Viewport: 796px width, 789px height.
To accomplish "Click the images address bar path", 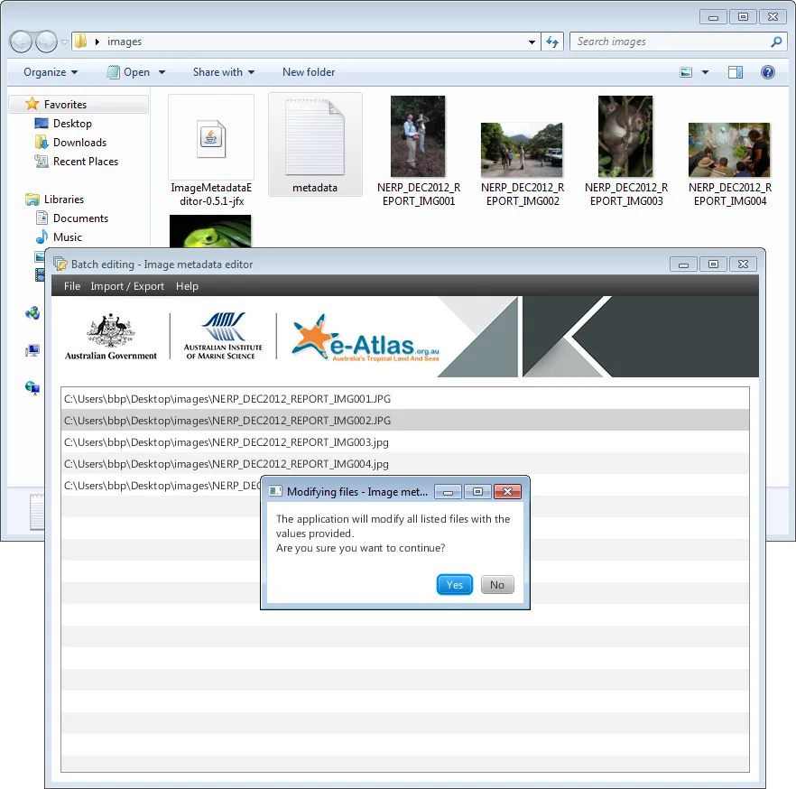I will (x=125, y=42).
